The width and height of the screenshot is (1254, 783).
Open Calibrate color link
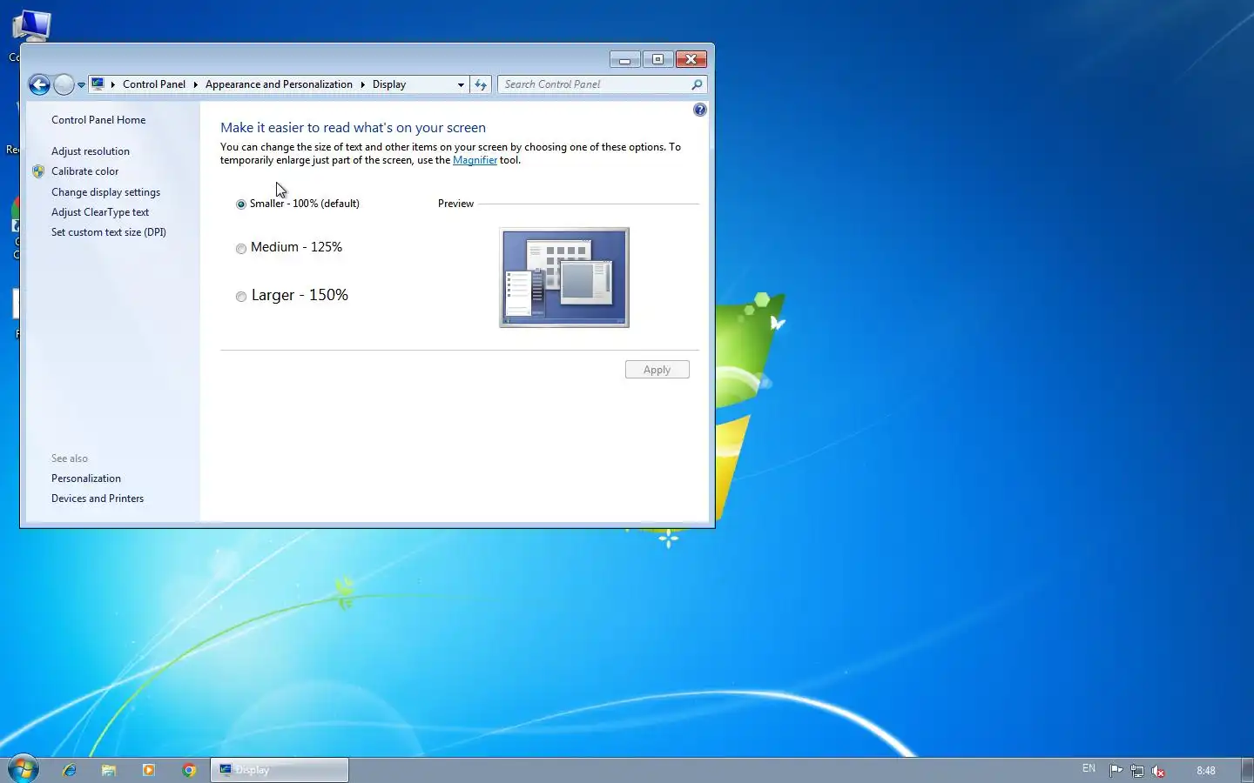pyautogui.click(x=84, y=171)
